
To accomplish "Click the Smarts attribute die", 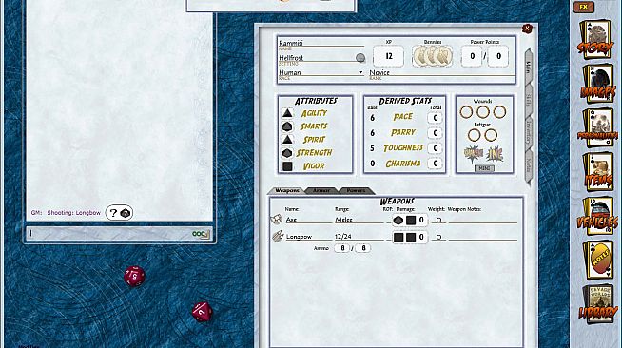I will 287,126.
